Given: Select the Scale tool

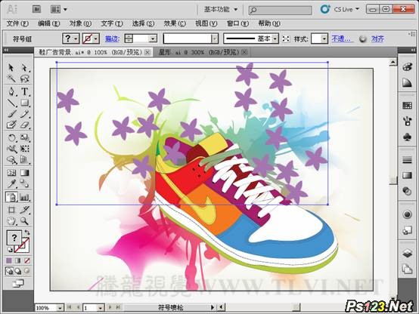Looking at the screenshot, I should (x=24, y=138).
